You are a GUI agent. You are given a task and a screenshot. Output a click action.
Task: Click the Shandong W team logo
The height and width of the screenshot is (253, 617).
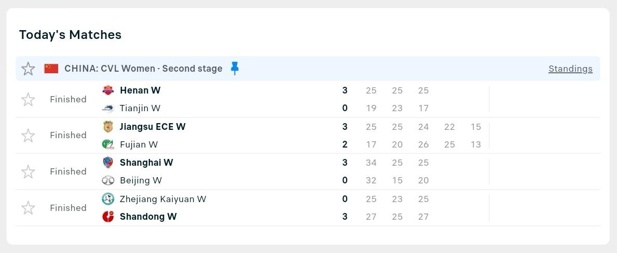pos(108,217)
